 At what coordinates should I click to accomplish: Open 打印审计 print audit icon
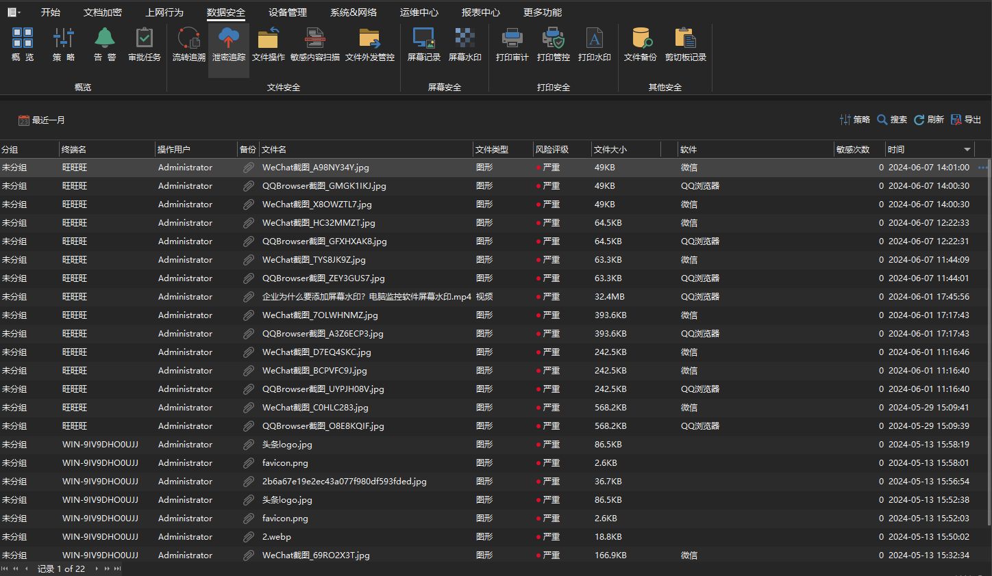[512, 44]
